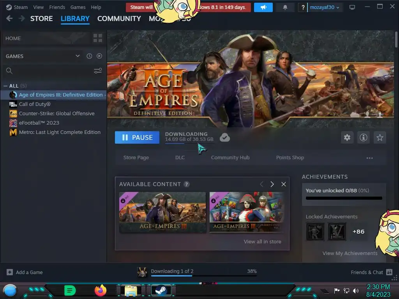This screenshot has width=399, height=299.
Task: Click View My Achievements
Action: click(350, 253)
